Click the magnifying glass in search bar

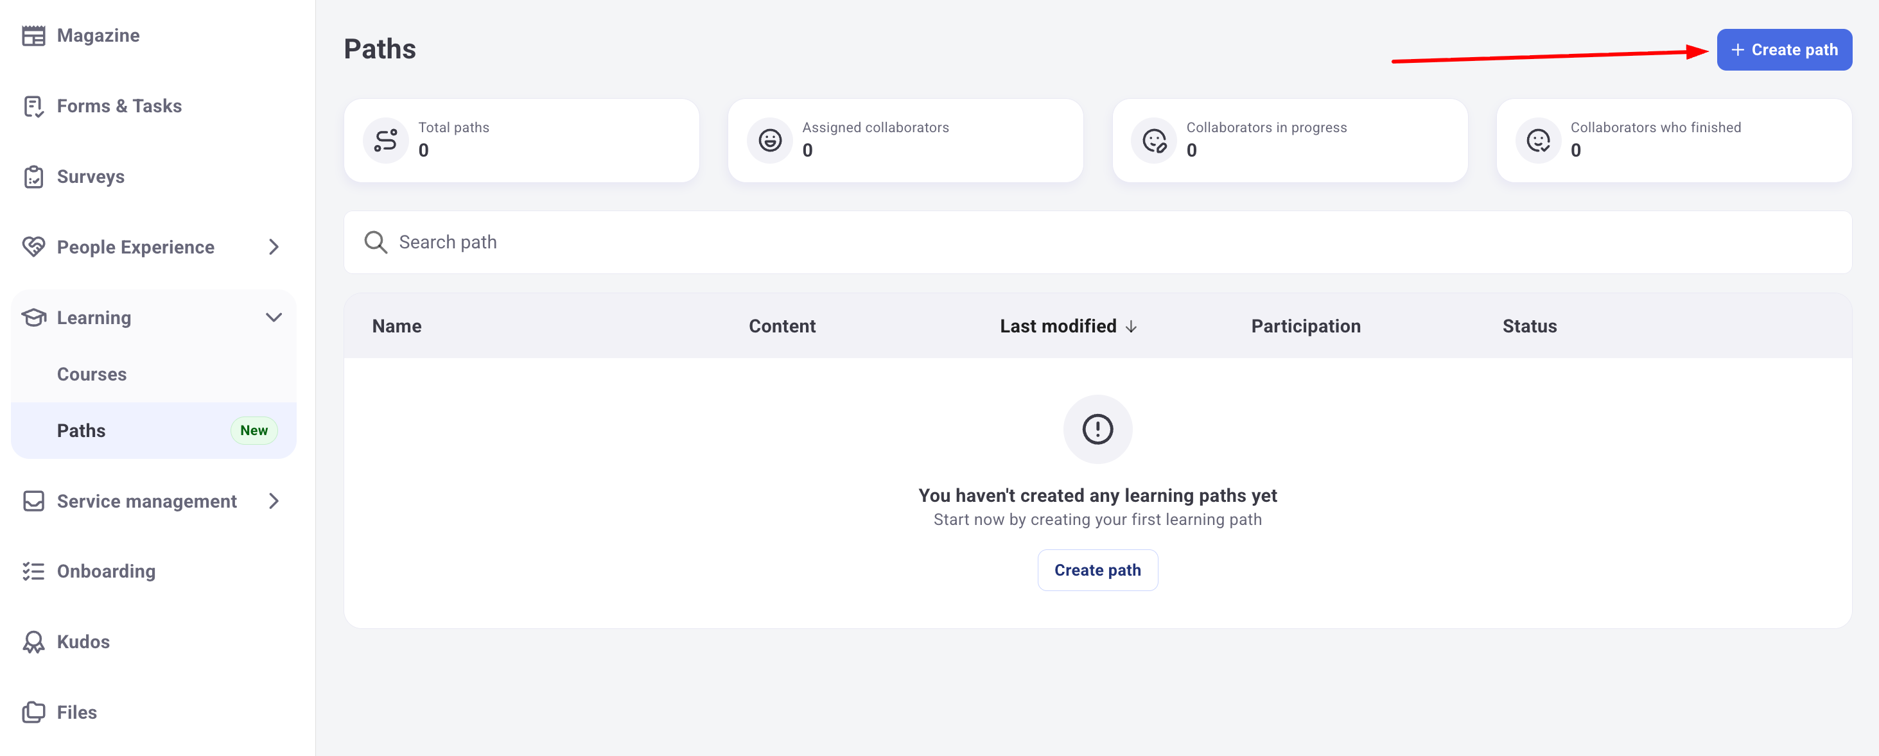(376, 242)
